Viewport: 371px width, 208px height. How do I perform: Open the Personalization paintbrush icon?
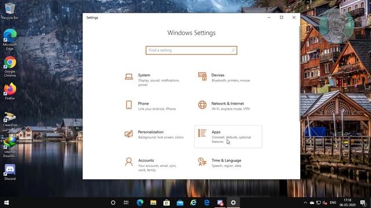tap(129, 133)
